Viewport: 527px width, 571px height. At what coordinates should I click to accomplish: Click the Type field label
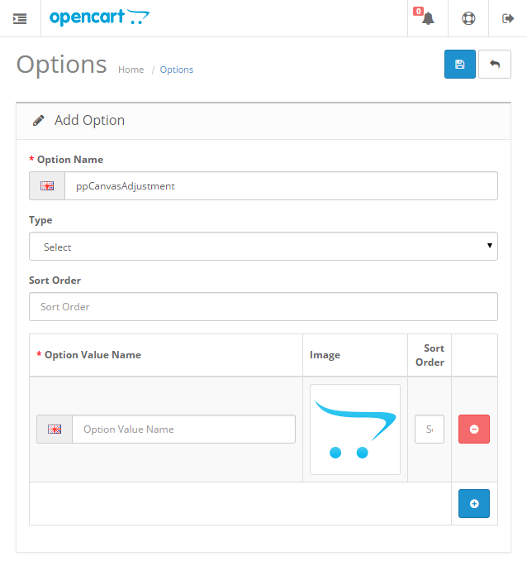pos(40,220)
